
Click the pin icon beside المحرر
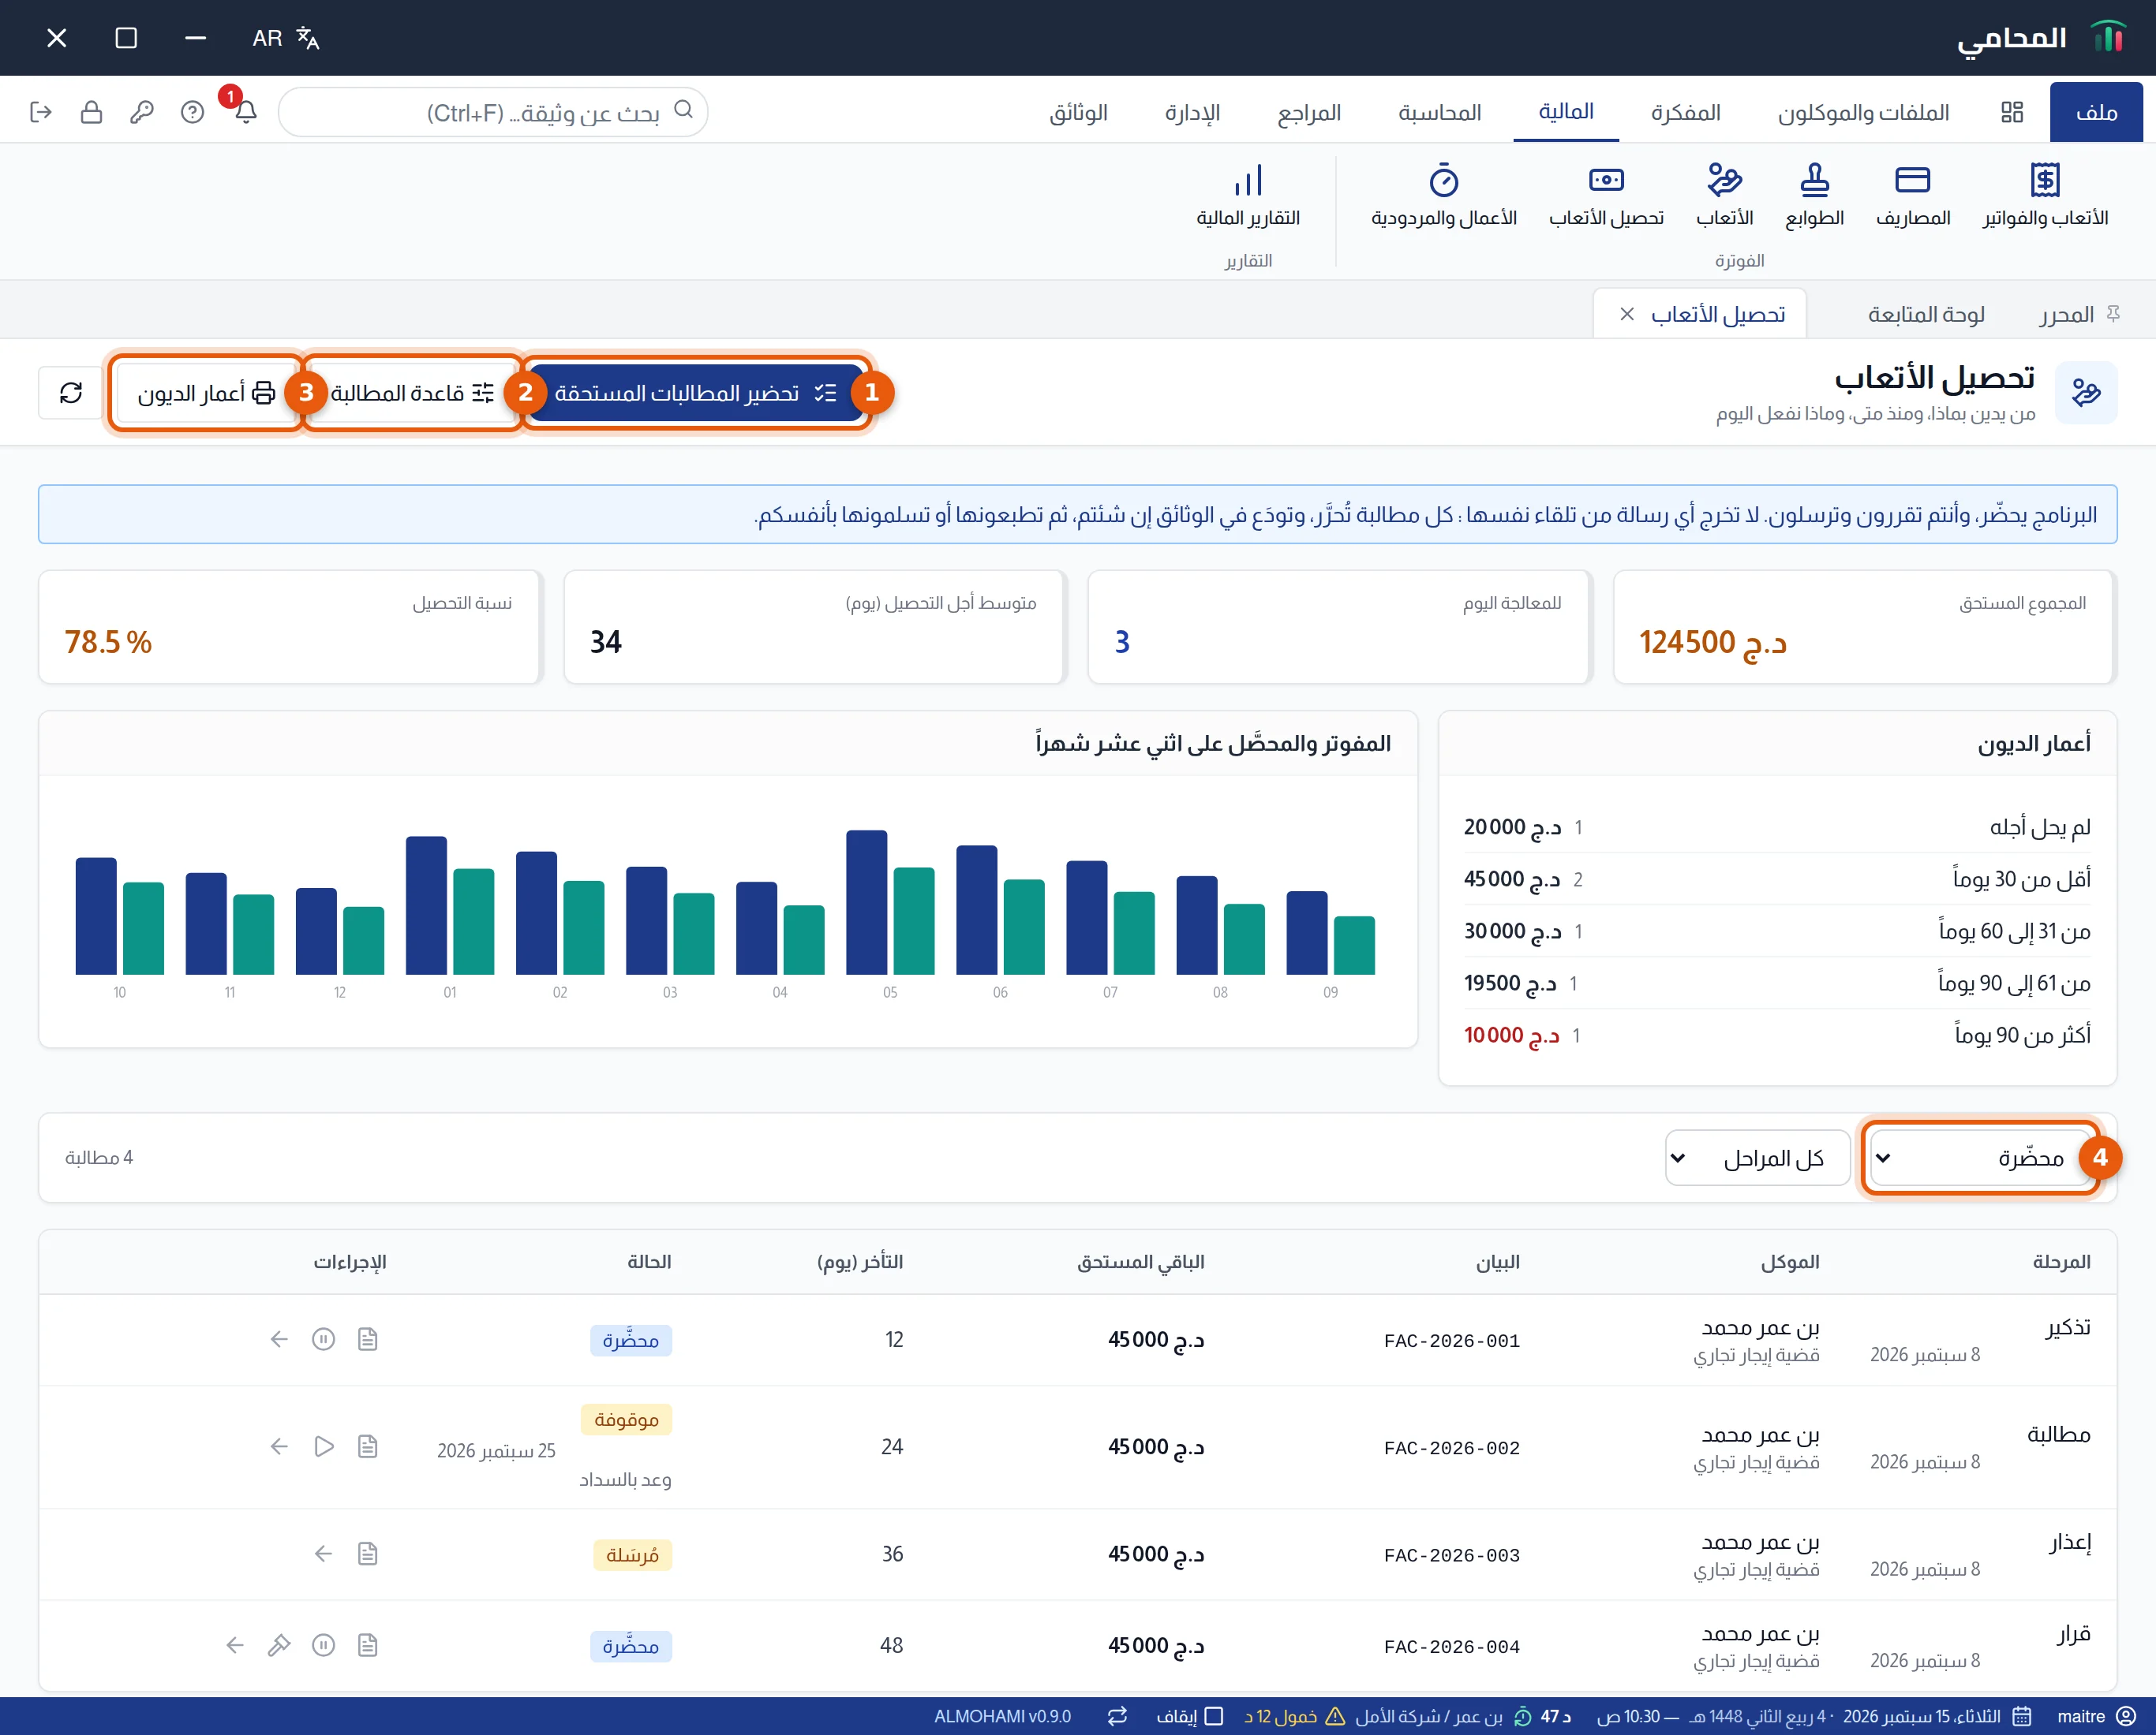click(2113, 315)
